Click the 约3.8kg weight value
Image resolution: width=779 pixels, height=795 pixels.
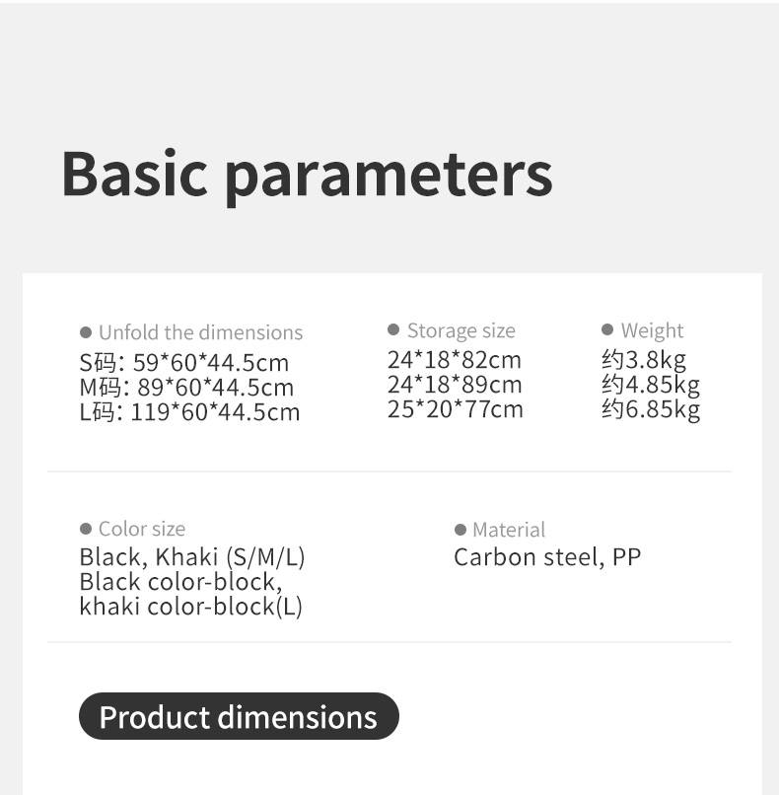(644, 359)
